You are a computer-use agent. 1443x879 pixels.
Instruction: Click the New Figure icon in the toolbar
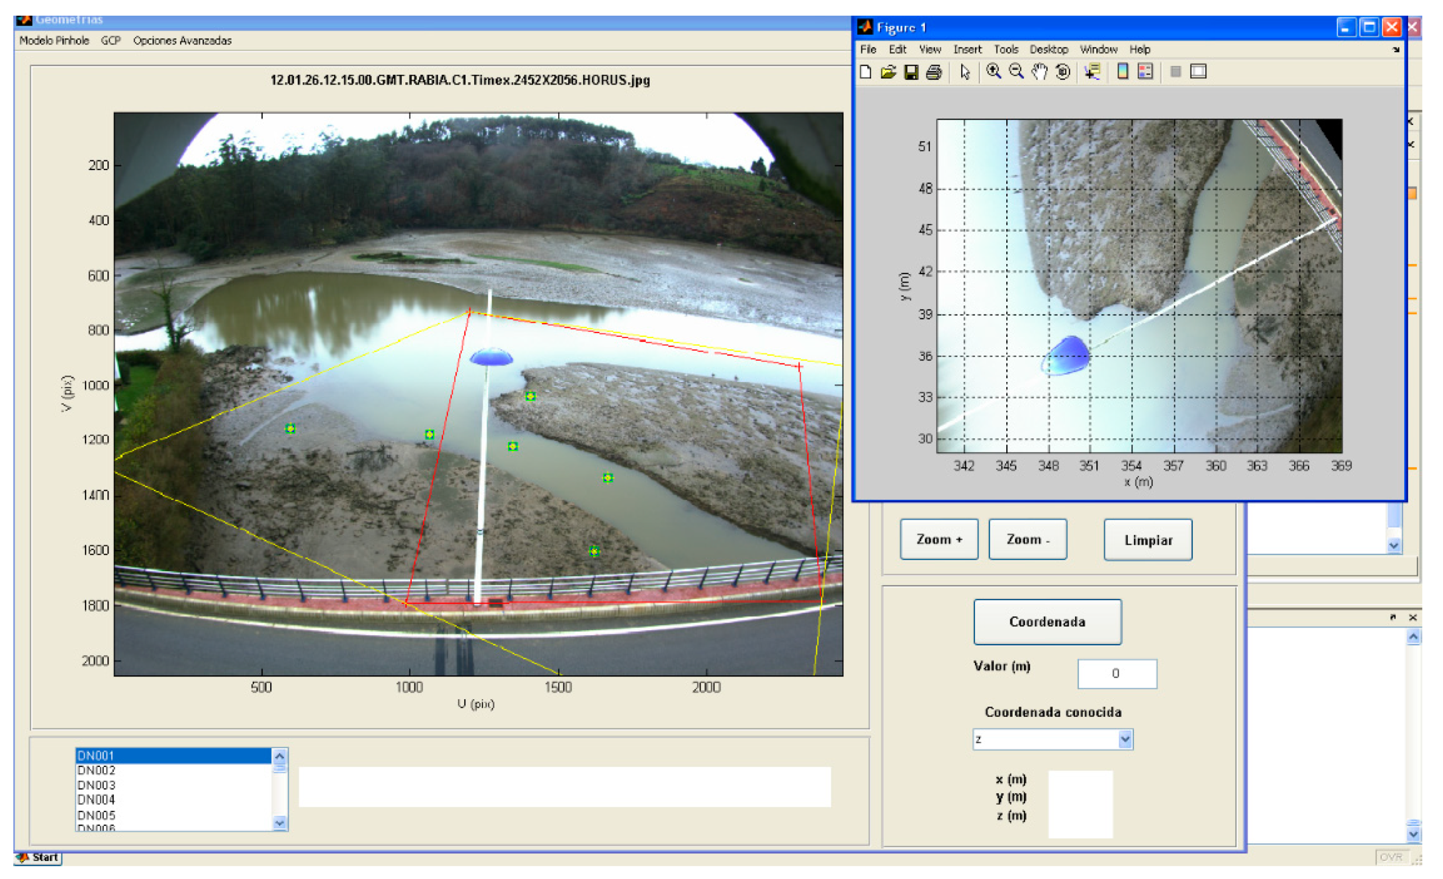pyautogui.click(x=866, y=72)
